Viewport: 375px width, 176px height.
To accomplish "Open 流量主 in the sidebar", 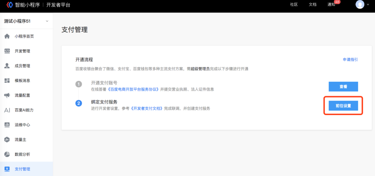I will [x=26, y=140].
